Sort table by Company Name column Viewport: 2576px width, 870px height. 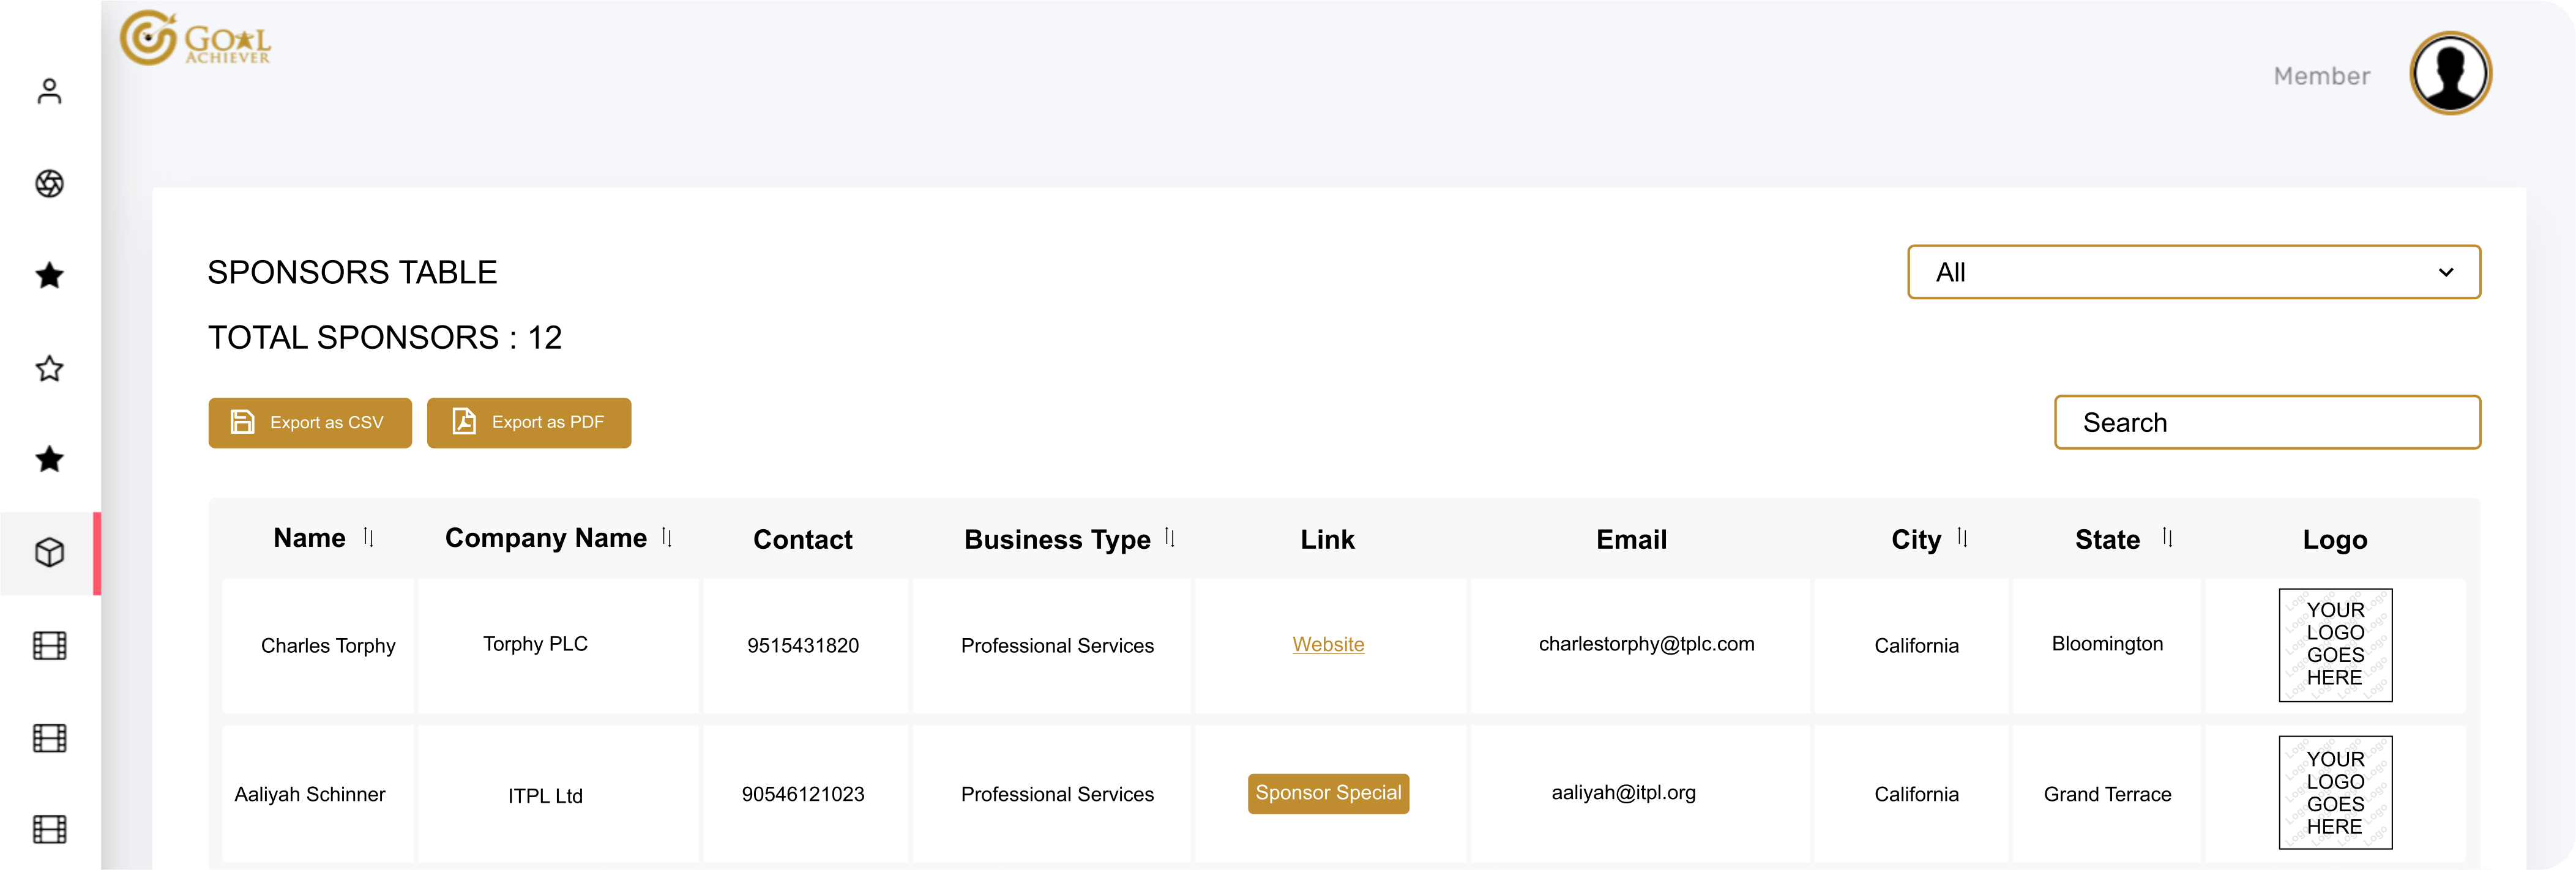(x=667, y=538)
